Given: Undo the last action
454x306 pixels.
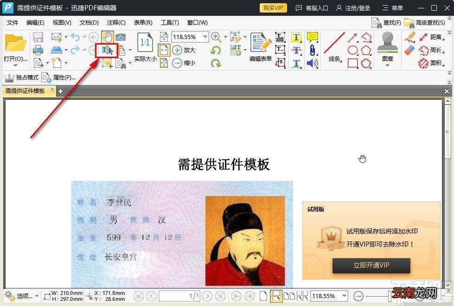Looking at the screenshot, I should pos(75,37).
